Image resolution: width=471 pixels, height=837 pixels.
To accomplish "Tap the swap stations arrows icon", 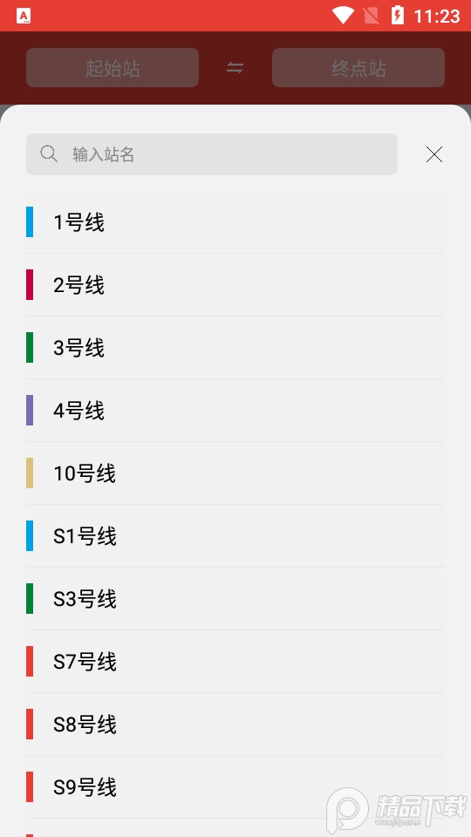I will 235,68.
